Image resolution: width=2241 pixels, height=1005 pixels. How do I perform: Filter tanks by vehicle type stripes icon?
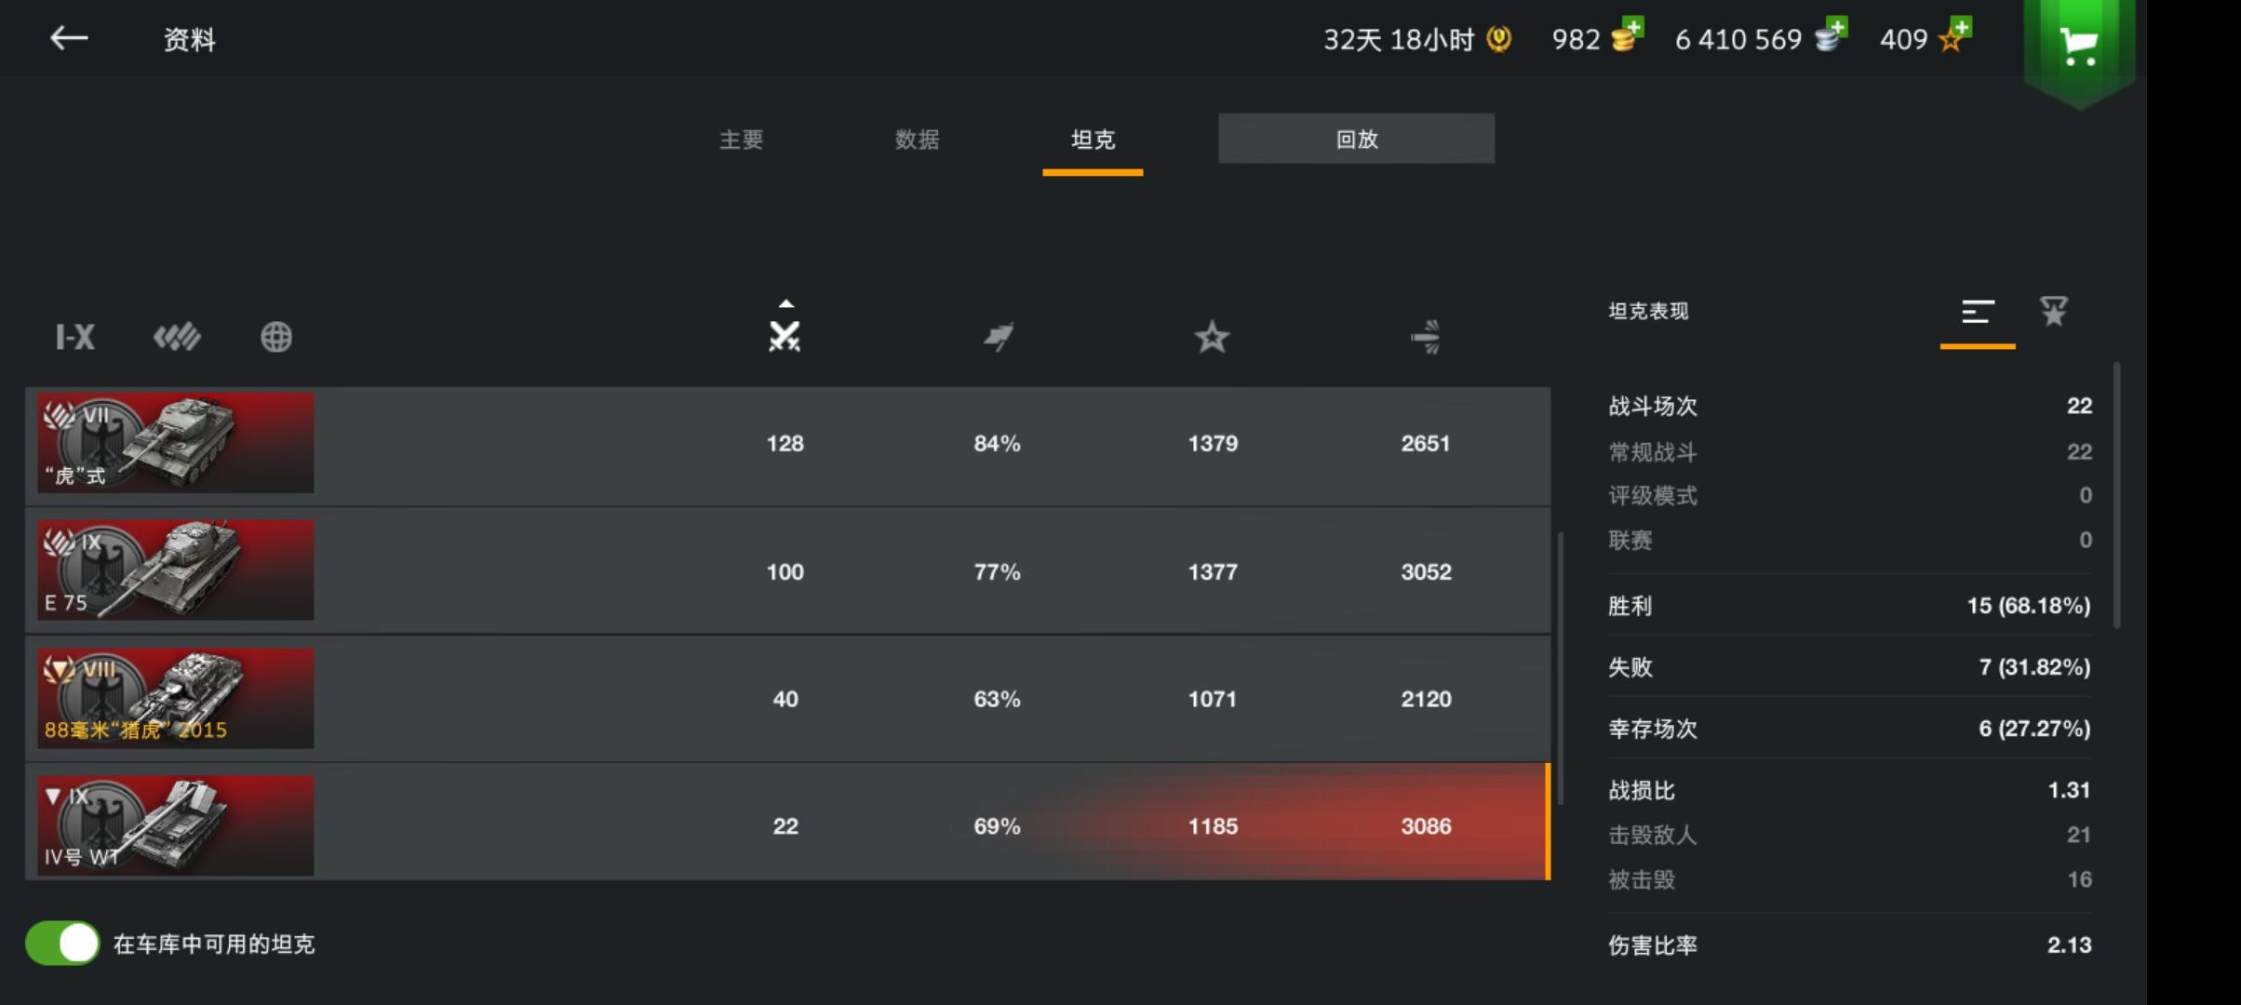tap(177, 337)
